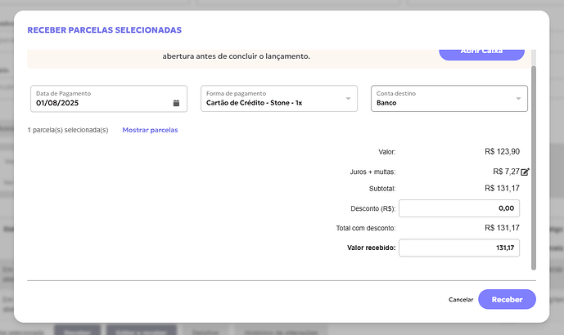Expand the Forma de pagamento dropdown arrow
564x335 pixels.
point(348,99)
